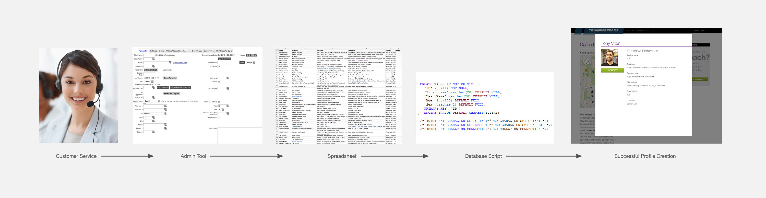Screen dimensions: 766x198
Task: Click the Street View pegman icon on map
Action: click(586, 71)
